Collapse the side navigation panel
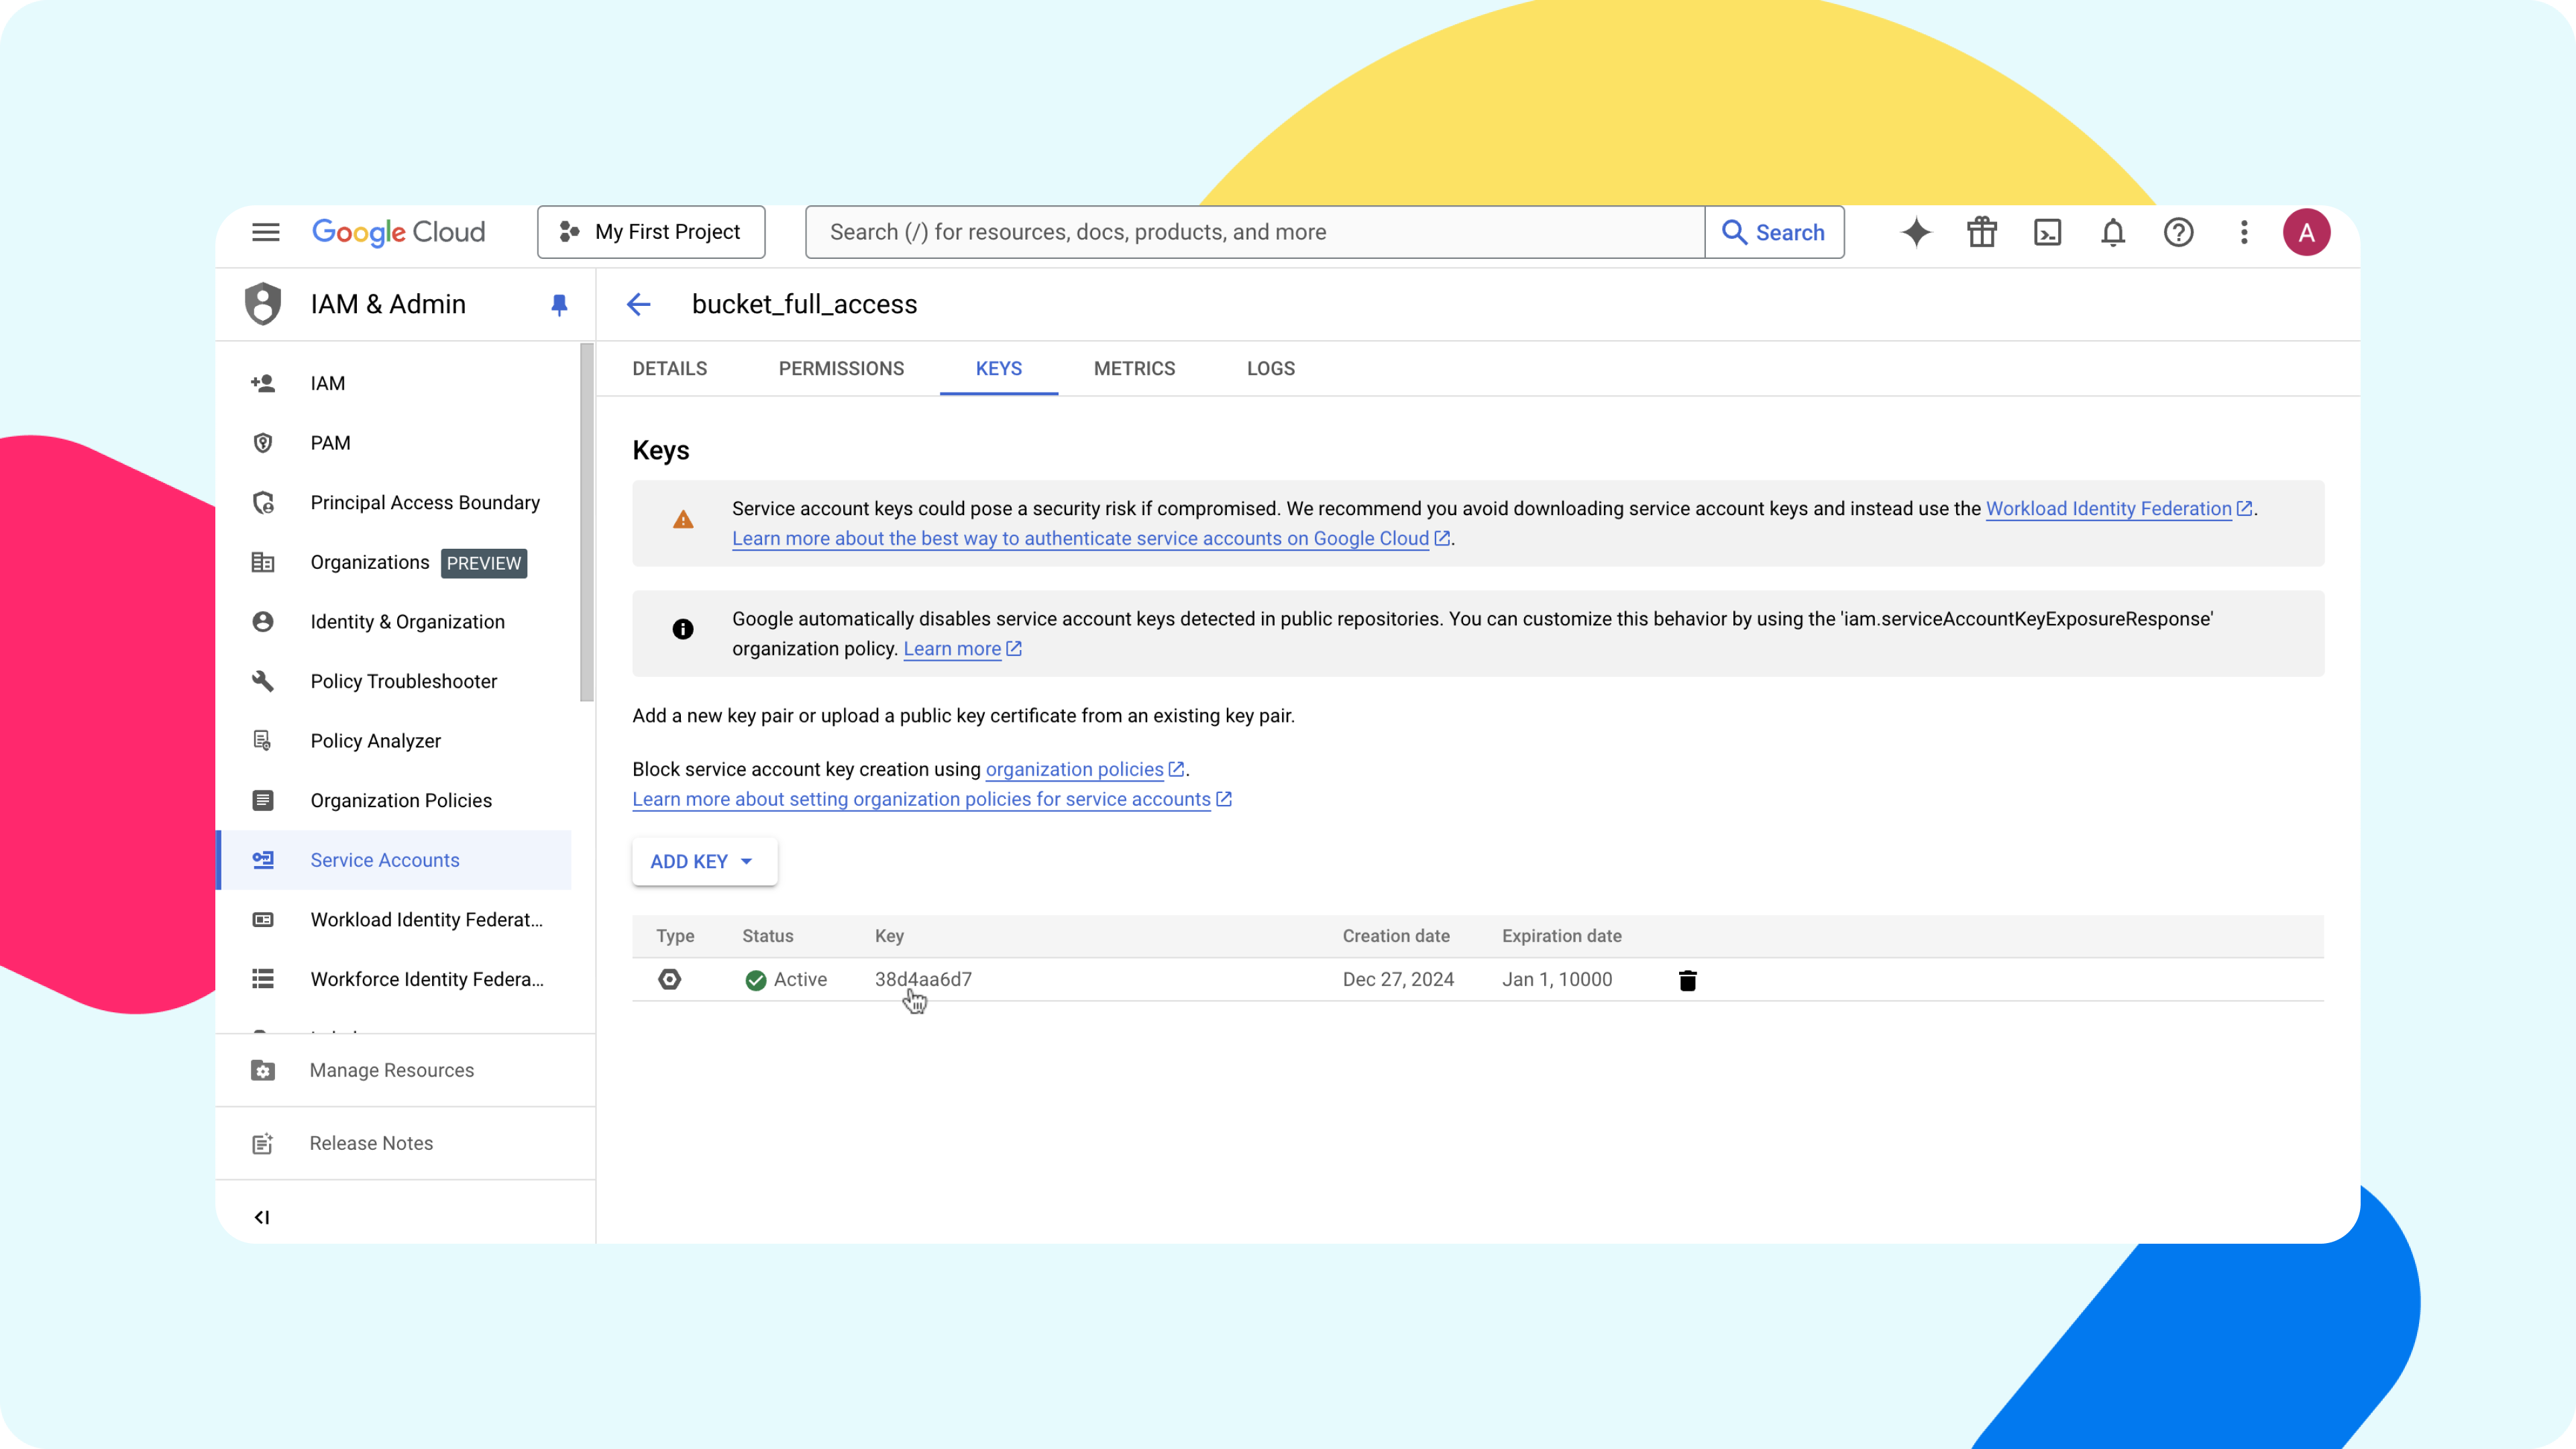 (x=262, y=1217)
